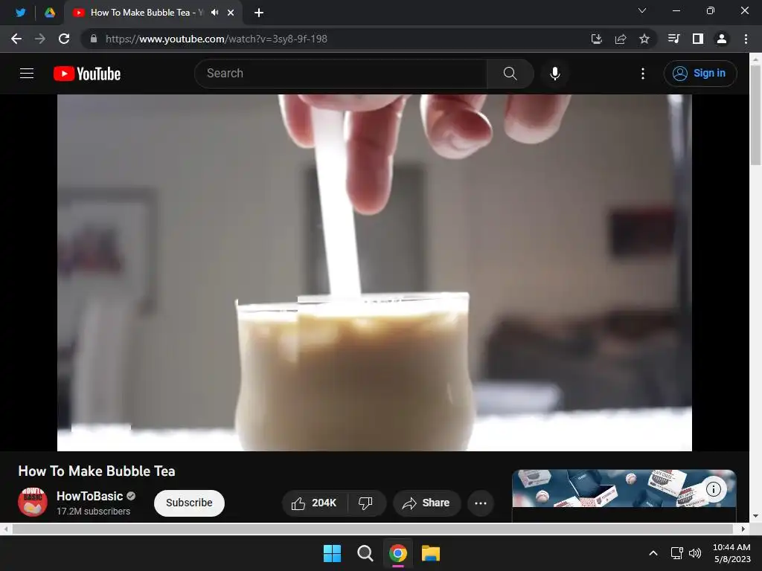This screenshot has height=571, width=762.
Task: View site information lock icon
Action: (94, 39)
